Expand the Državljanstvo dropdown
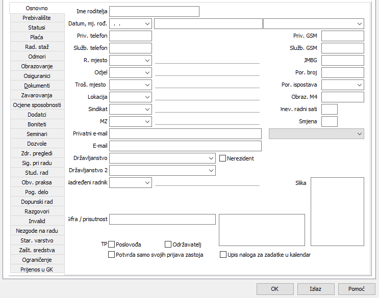 point(211,158)
